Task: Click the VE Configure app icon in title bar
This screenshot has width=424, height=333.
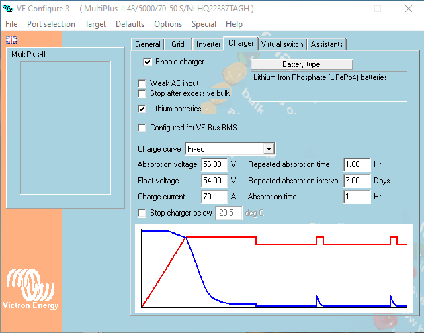Action: (8, 9)
